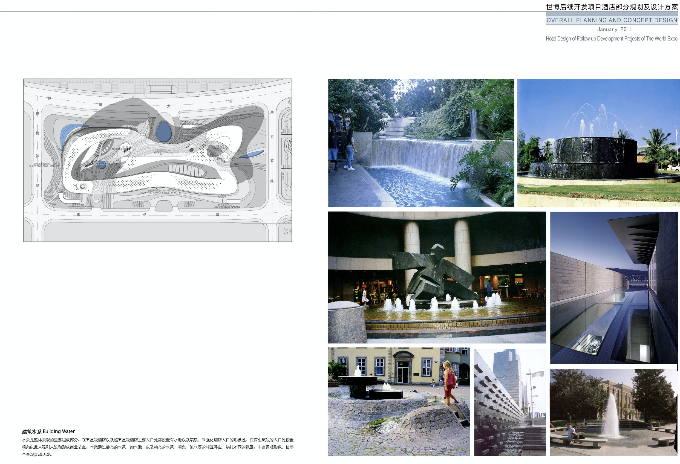The image size is (680, 464).
Task: Click the Chinese title 世博后续开发项目酒店部分规划及设计方案
Action: [x=612, y=7]
